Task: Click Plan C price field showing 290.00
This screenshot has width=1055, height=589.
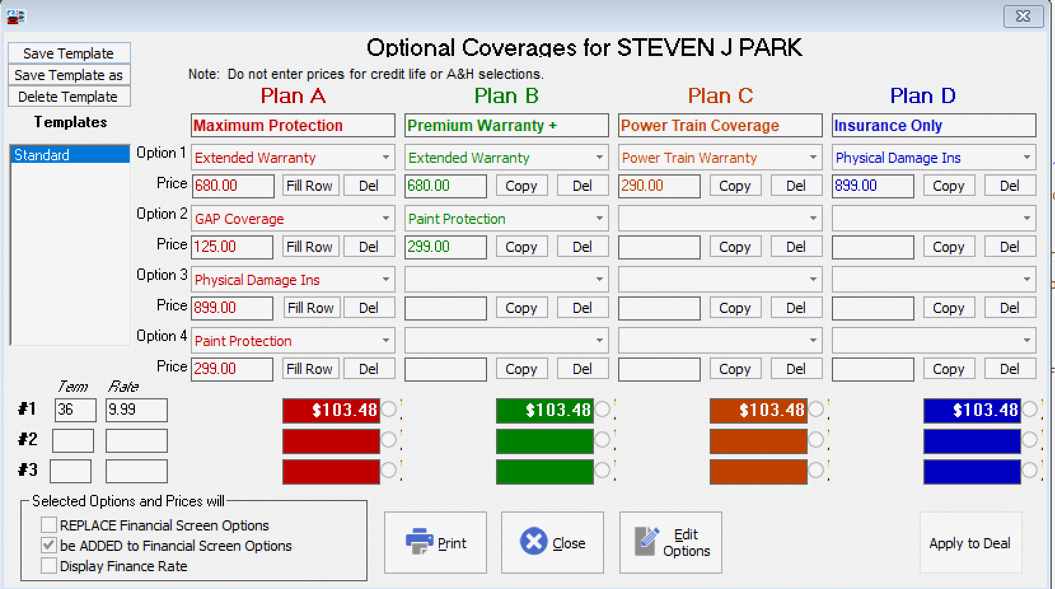Action: (x=659, y=186)
